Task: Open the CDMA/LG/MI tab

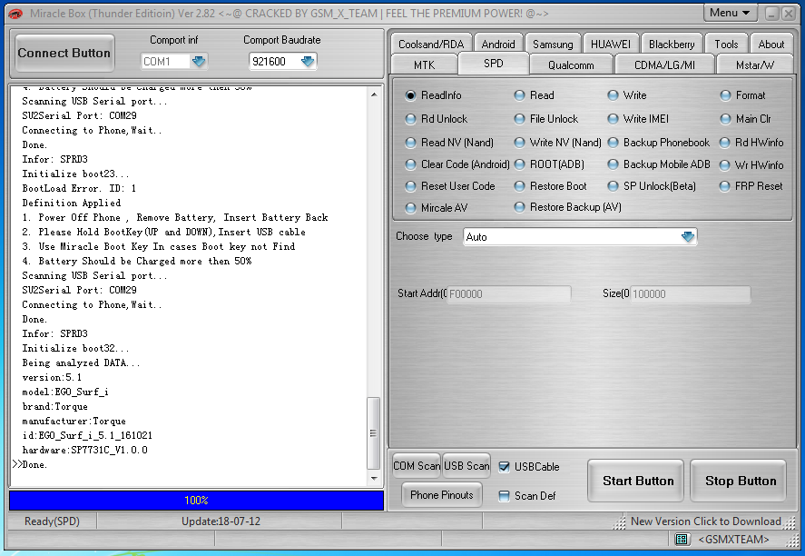Action: pyautogui.click(x=664, y=65)
